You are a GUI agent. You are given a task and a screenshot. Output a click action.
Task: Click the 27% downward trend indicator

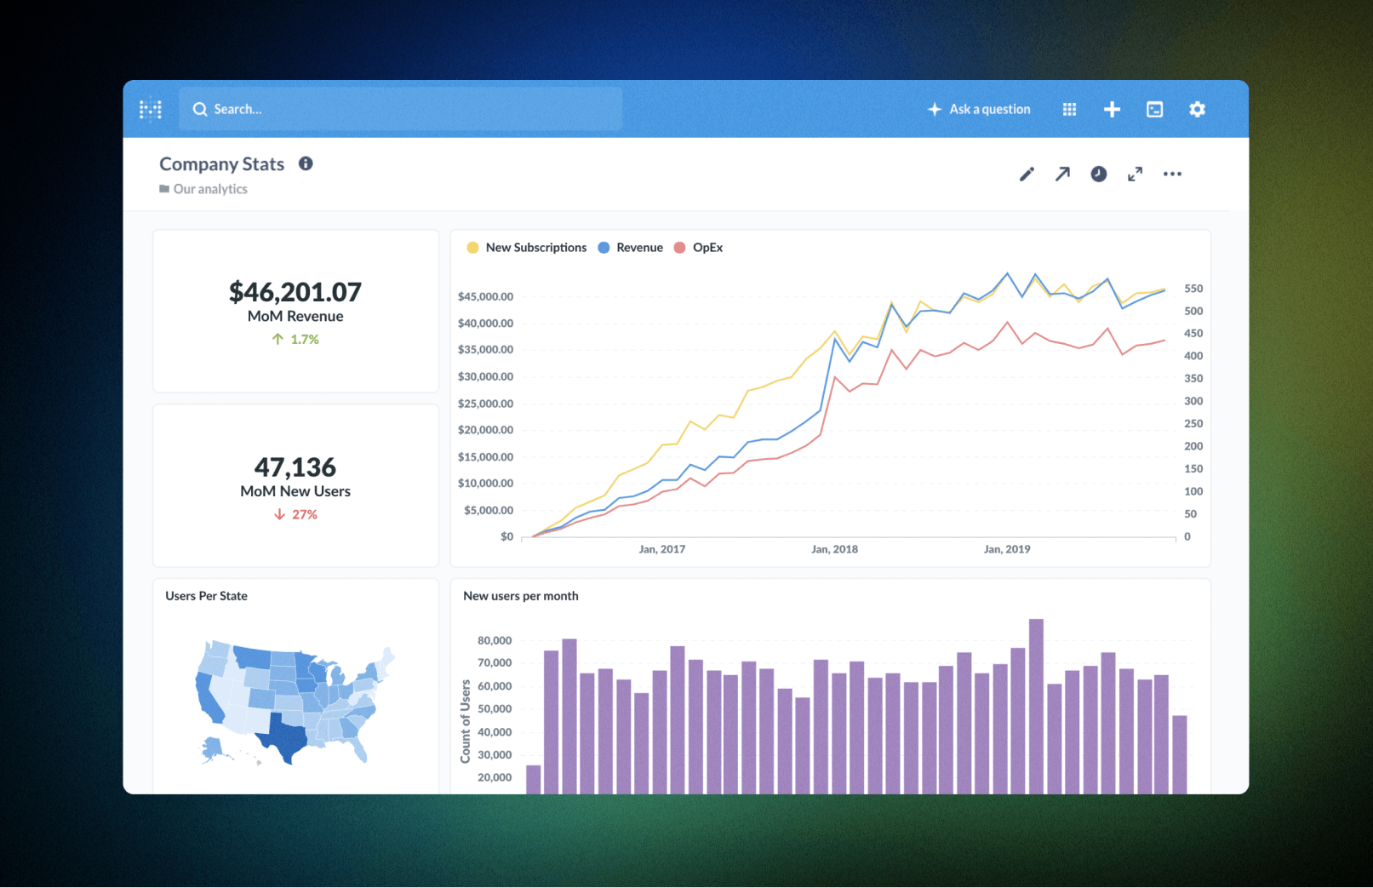pyautogui.click(x=295, y=514)
